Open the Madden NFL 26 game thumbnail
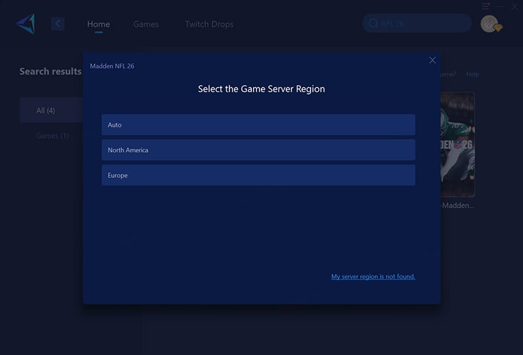Screen dimensions: 523x355 (x=458, y=144)
